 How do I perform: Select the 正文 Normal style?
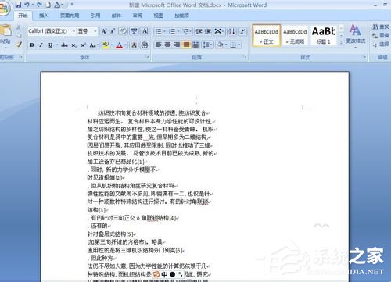click(267, 36)
